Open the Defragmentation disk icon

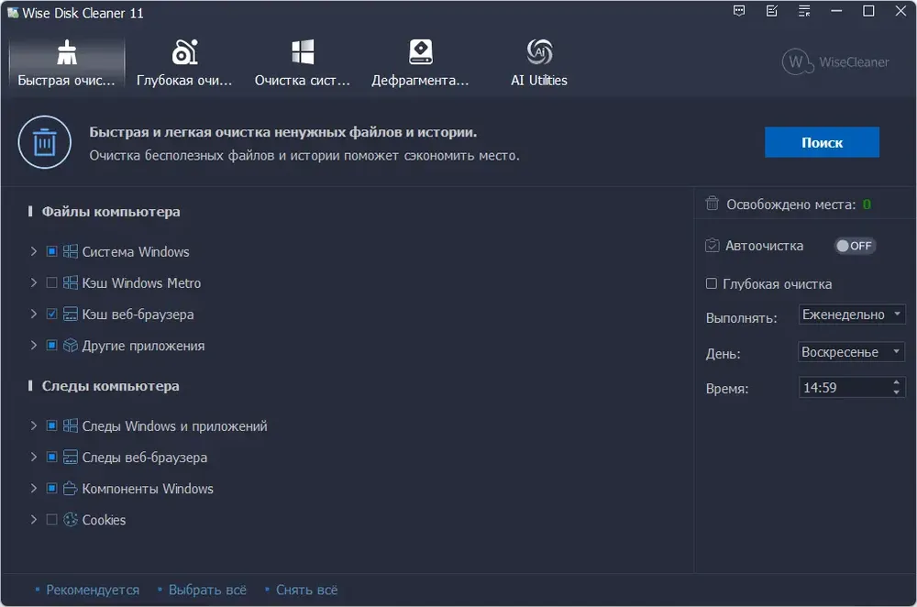pos(420,52)
